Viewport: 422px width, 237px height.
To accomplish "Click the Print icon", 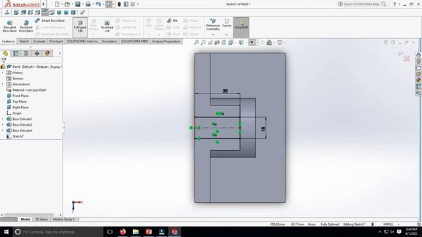I will click(88, 4).
